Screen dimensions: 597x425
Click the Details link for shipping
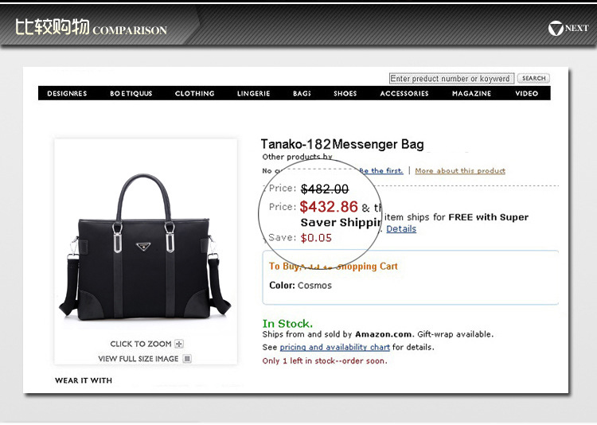401,228
